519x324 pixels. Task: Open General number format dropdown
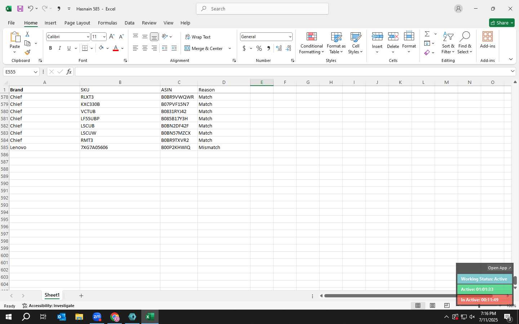pyautogui.click(x=290, y=37)
